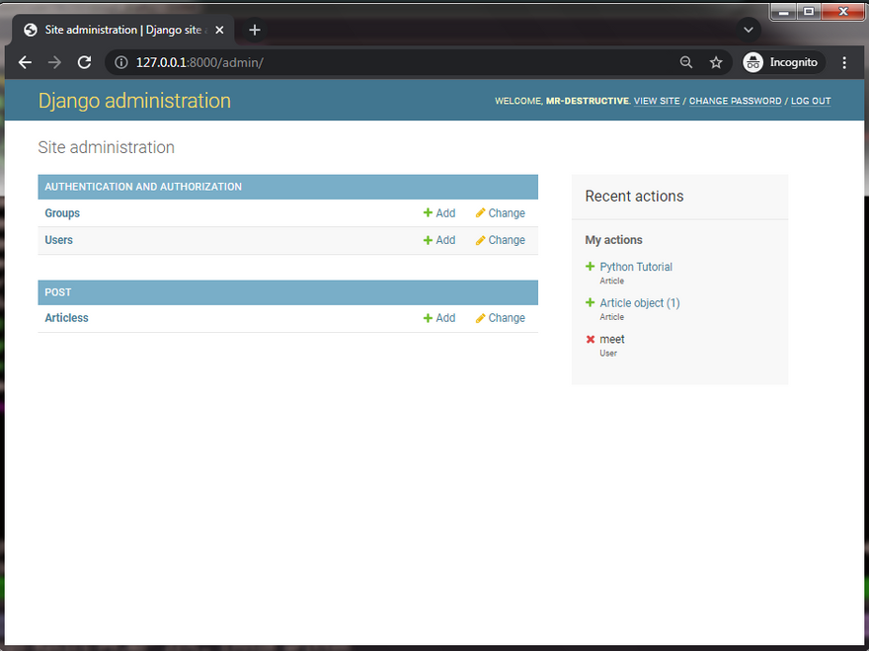The height and width of the screenshot is (651, 869).
Task: Click the address bar URL field
Action: pyautogui.click(x=395, y=62)
